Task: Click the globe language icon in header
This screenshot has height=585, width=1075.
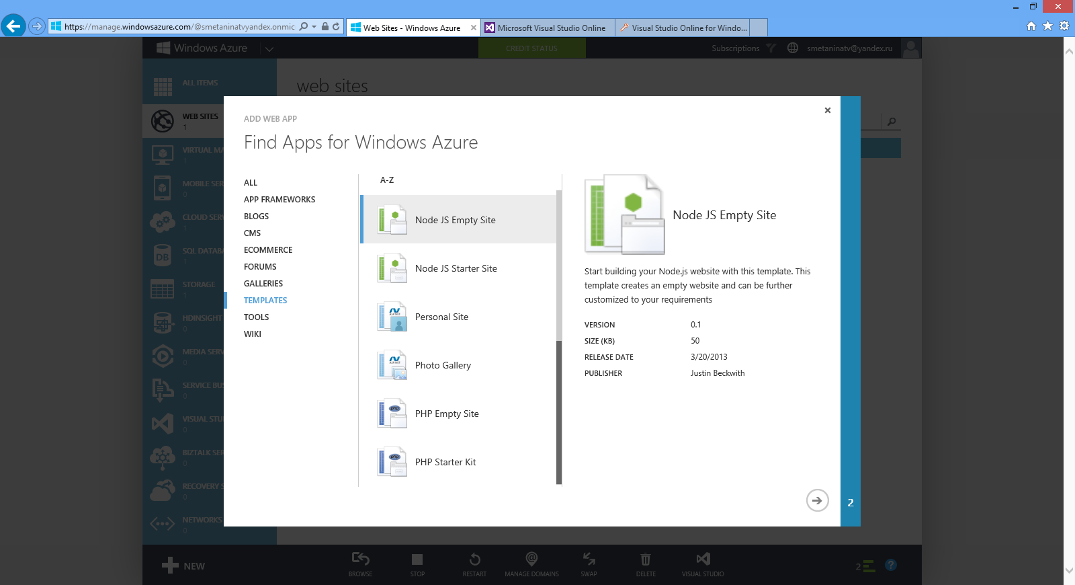Action: [x=793, y=48]
